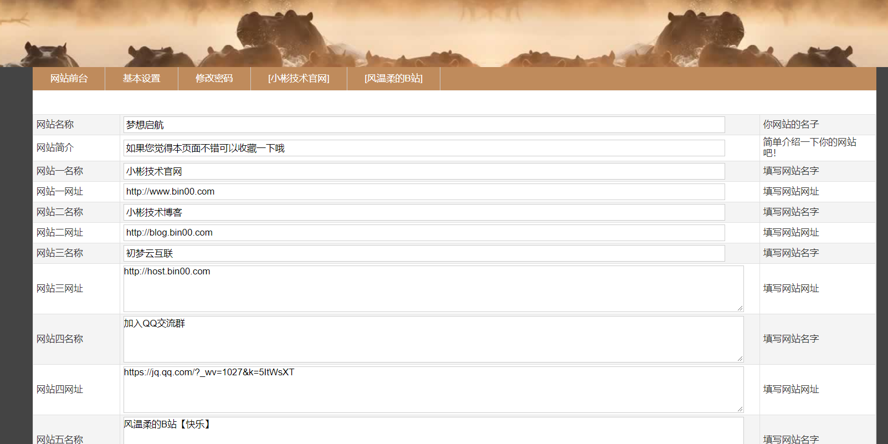Open the [风温柔的B站] nav link
This screenshot has width=888, height=444.
coord(393,79)
